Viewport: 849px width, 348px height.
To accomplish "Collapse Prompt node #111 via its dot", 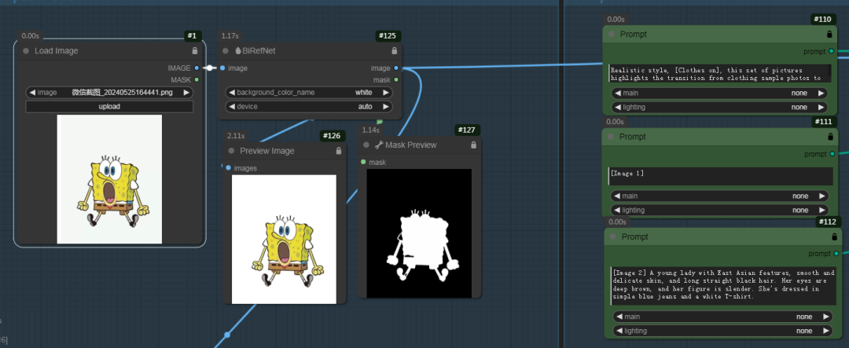I will pyautogui.click(x=611, y=137).
